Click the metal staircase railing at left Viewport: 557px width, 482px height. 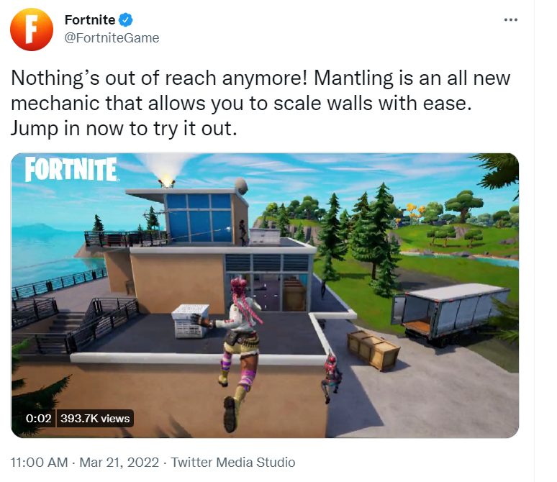tap(101, 323)
